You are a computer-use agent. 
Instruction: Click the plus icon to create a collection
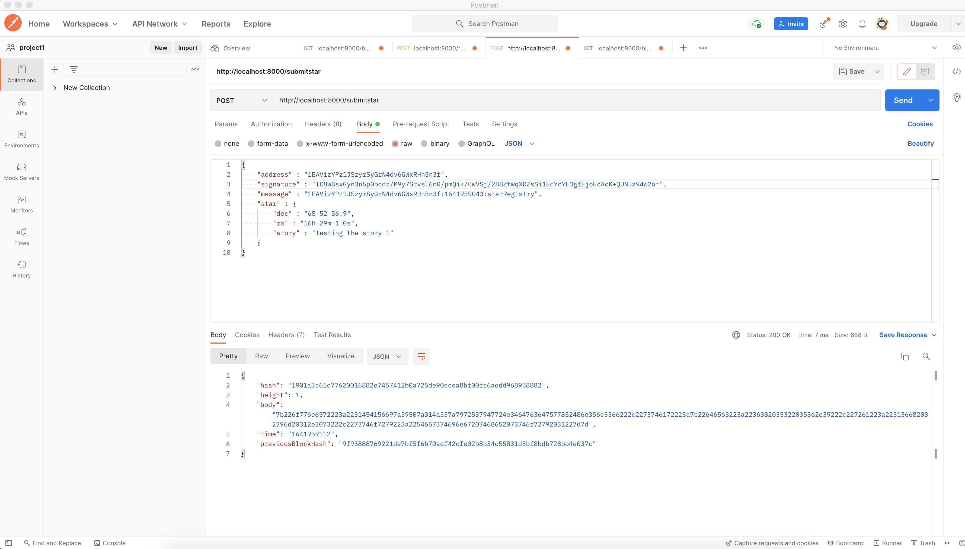pyautogui.click(x=55, y=69)
